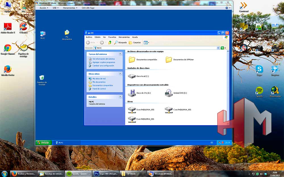The height and width of the screenshot is (177, 284).
Task: Open the Ayuda menu
Action: point(135,37)
